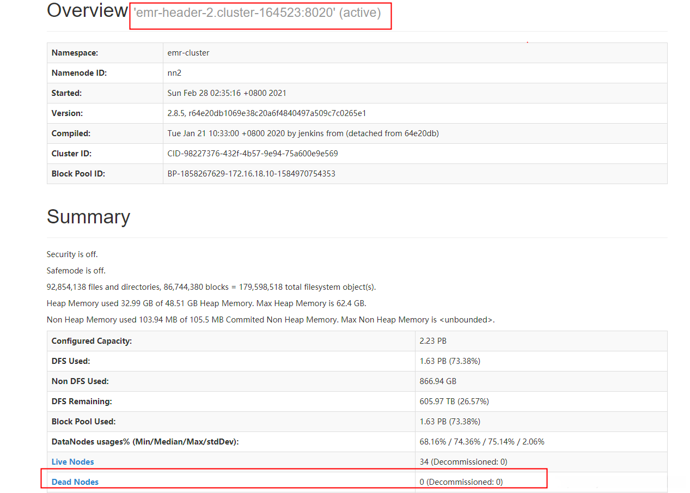Select the Overview heading
Viewport: 690px width, 493px height.
click(87, 10)
